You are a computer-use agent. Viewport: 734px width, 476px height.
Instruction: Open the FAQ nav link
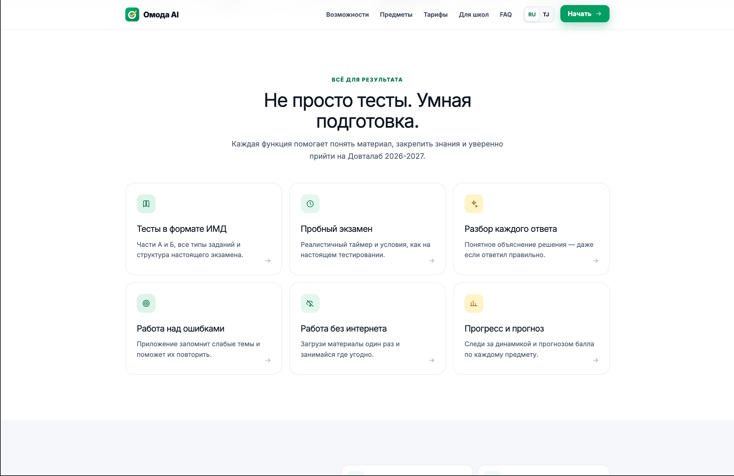[506, 15]
